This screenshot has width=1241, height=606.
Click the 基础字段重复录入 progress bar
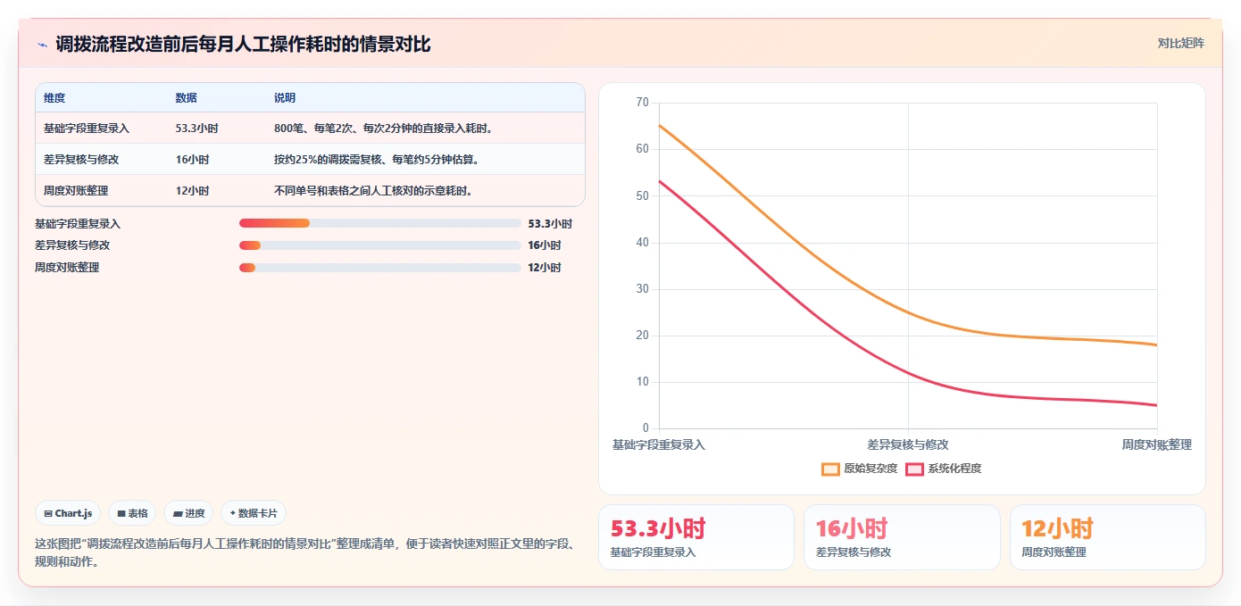[379, 223]
